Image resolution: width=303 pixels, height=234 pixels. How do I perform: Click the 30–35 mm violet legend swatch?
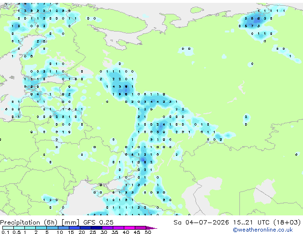click(x=107, y=228)
